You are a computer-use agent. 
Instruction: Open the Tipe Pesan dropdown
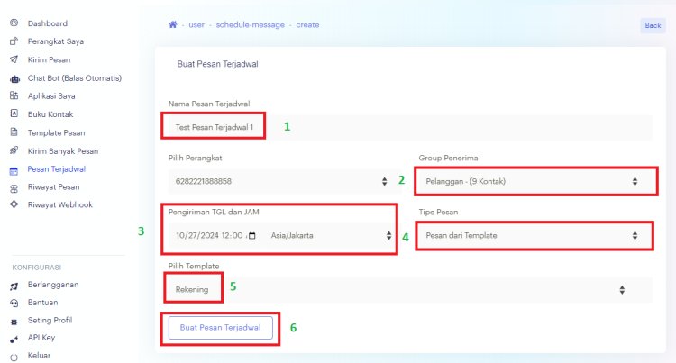[x=535, y=235]
